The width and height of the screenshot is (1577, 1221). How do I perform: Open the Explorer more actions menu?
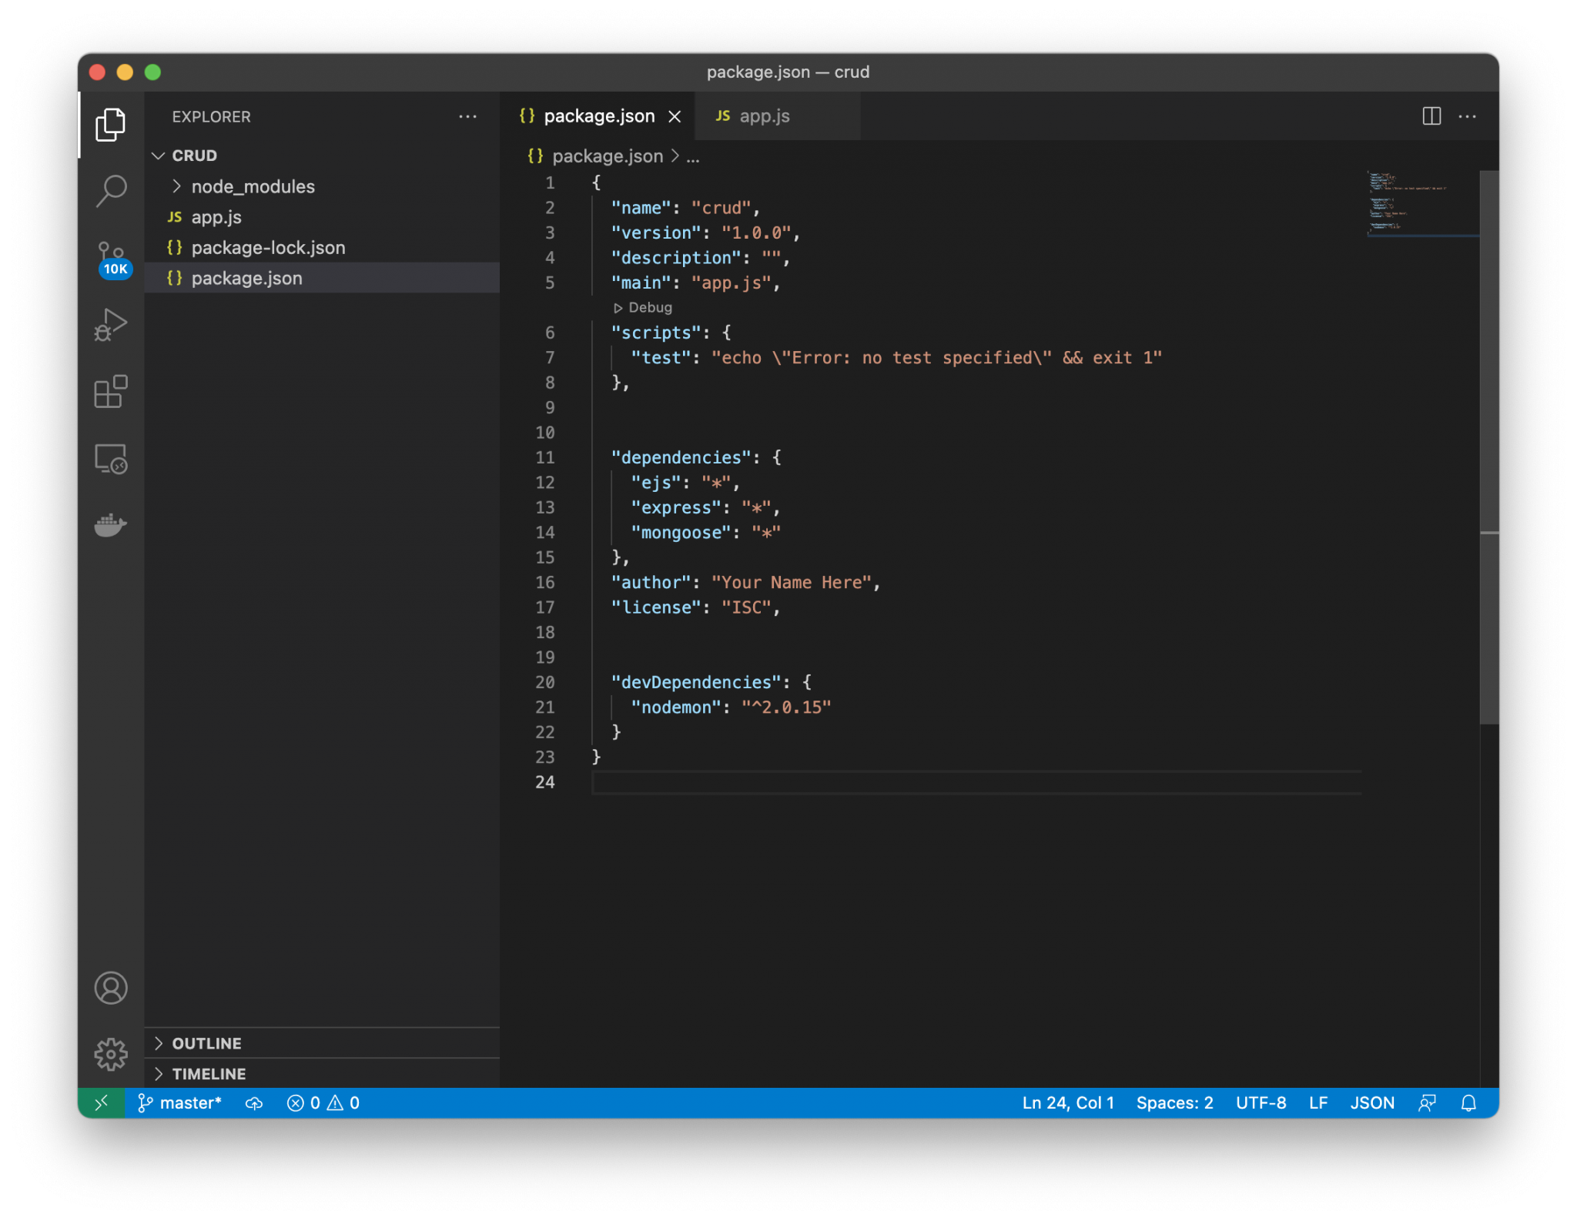pyautogui.click(x=468, y=116)
